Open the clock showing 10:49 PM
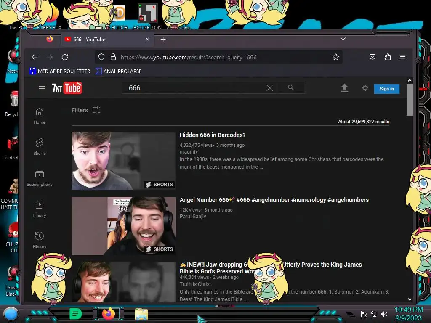The width and height of the screenshot is (431, 323). coord(408,314)
